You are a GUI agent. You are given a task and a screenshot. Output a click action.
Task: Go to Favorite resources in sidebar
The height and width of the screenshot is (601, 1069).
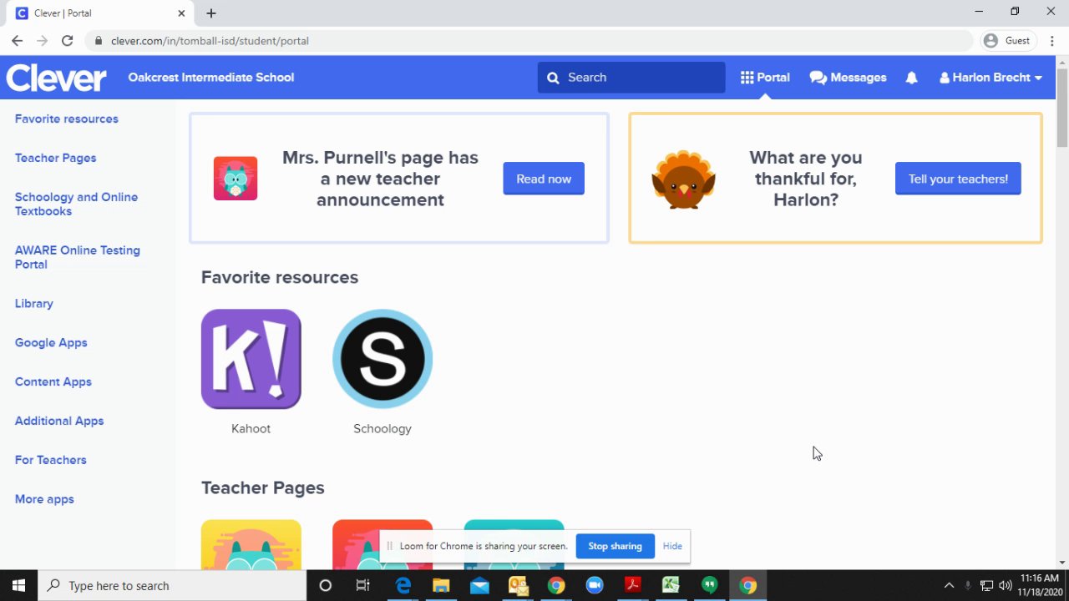tap(67, 119)
